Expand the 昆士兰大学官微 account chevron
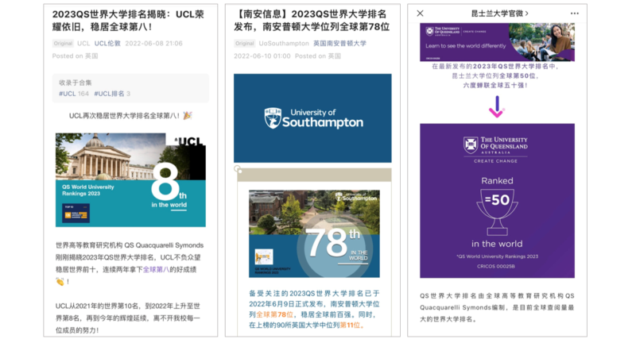Image resolution: width=636 pixels, height=339 pixels. pyautogui.click(x=527, y=13)
